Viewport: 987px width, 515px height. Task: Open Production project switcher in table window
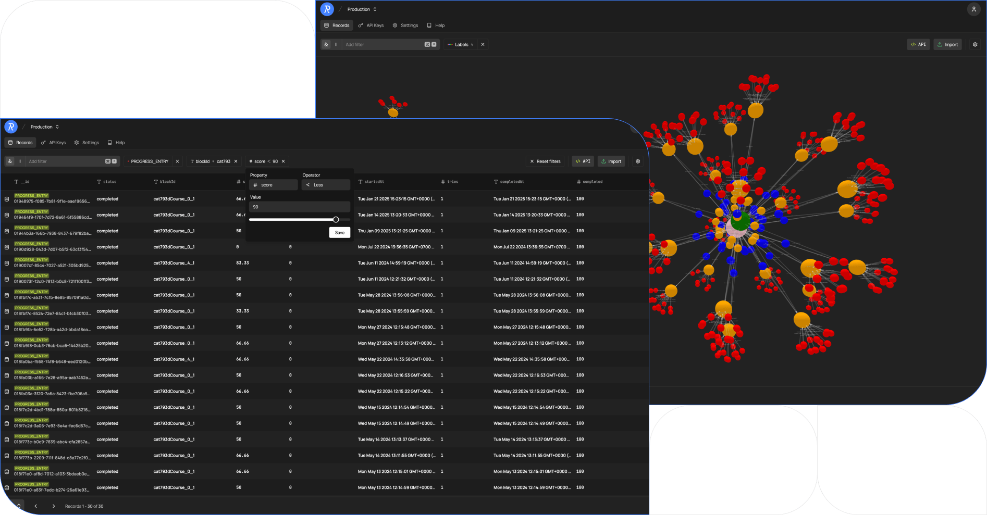[x=45, y=127]
